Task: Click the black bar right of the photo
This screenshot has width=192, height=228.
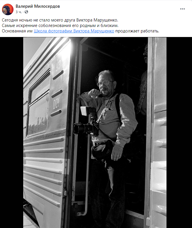Action: click(179, 132)
